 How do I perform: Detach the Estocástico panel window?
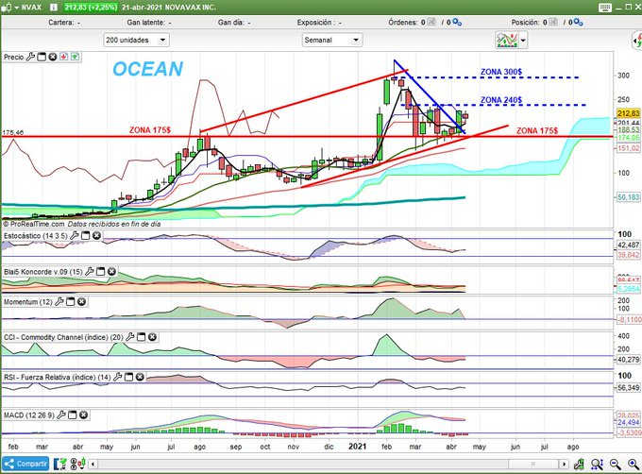85,235
